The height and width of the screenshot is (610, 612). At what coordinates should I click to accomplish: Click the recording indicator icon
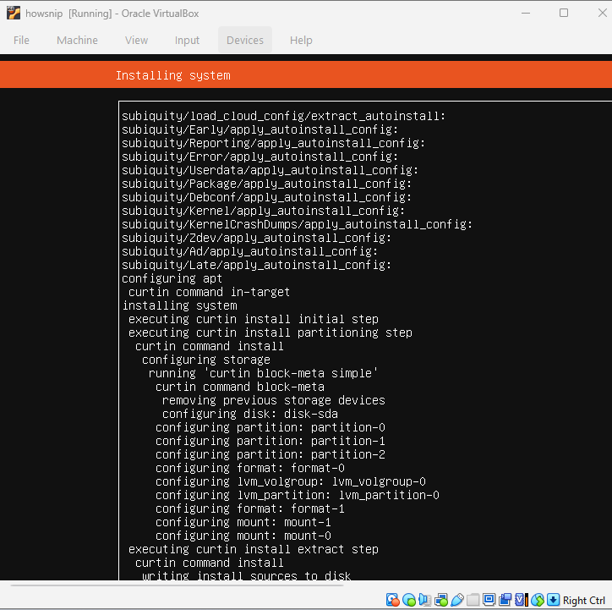[505, 600]
